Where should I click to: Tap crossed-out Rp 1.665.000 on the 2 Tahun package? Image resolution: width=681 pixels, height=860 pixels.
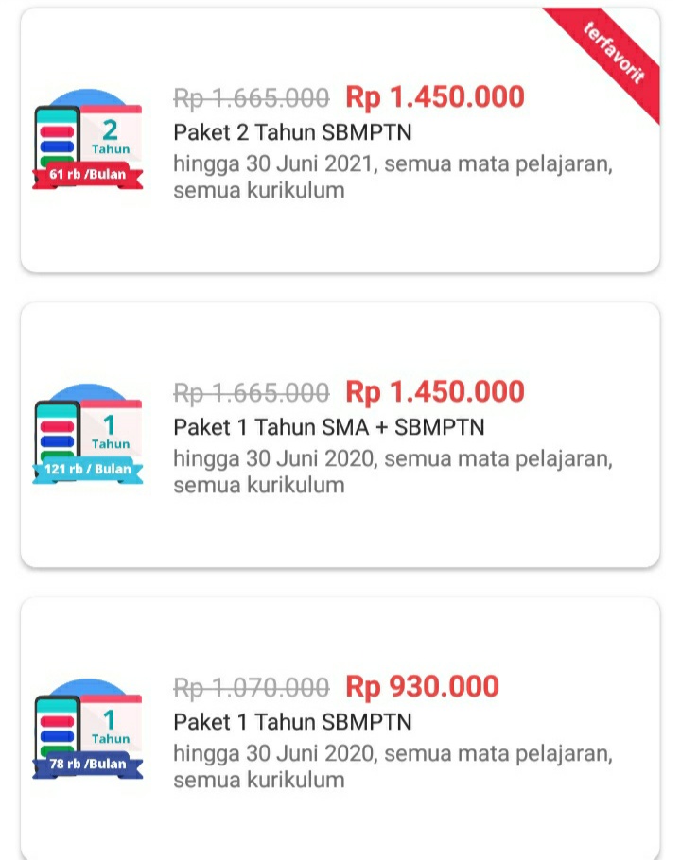point(251,97)
